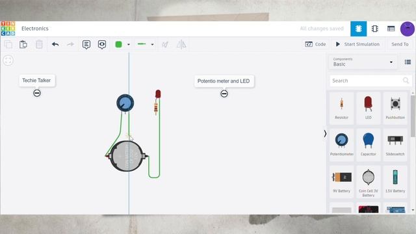Open the Notes tool icon
The width and height of the screenshot is (416, 234).
[x=86, y=45]
